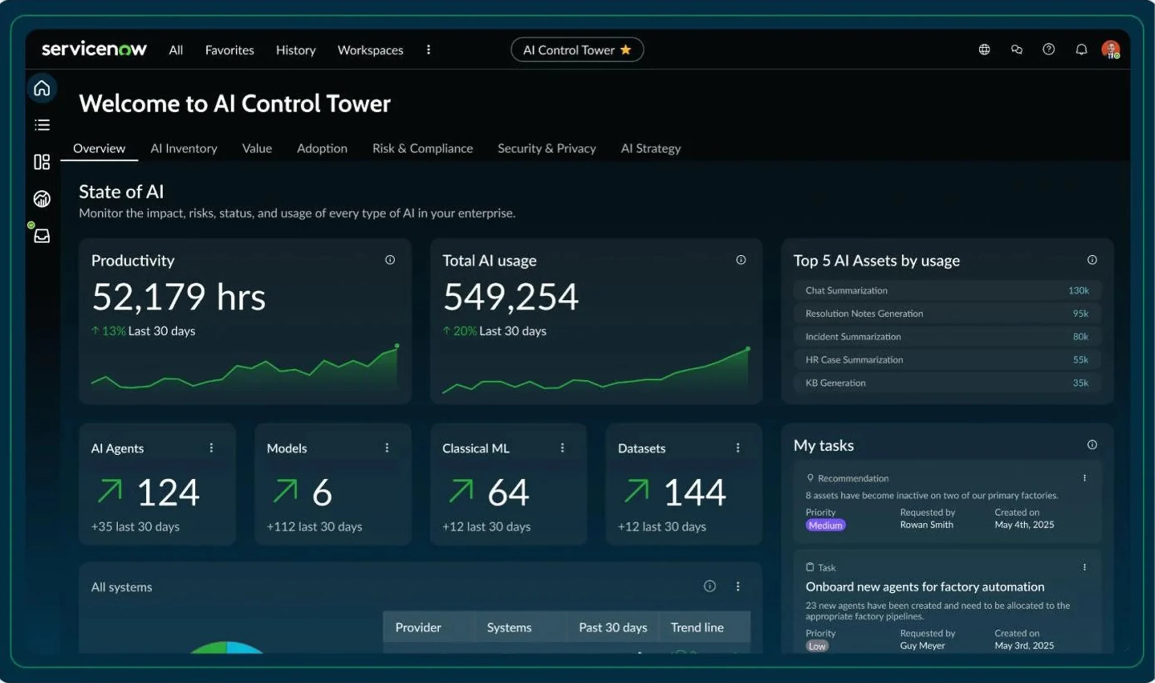This screenshot has height=683, width=1155.
Task: Click the Total AI usage info icon
Action: [740, 260]
